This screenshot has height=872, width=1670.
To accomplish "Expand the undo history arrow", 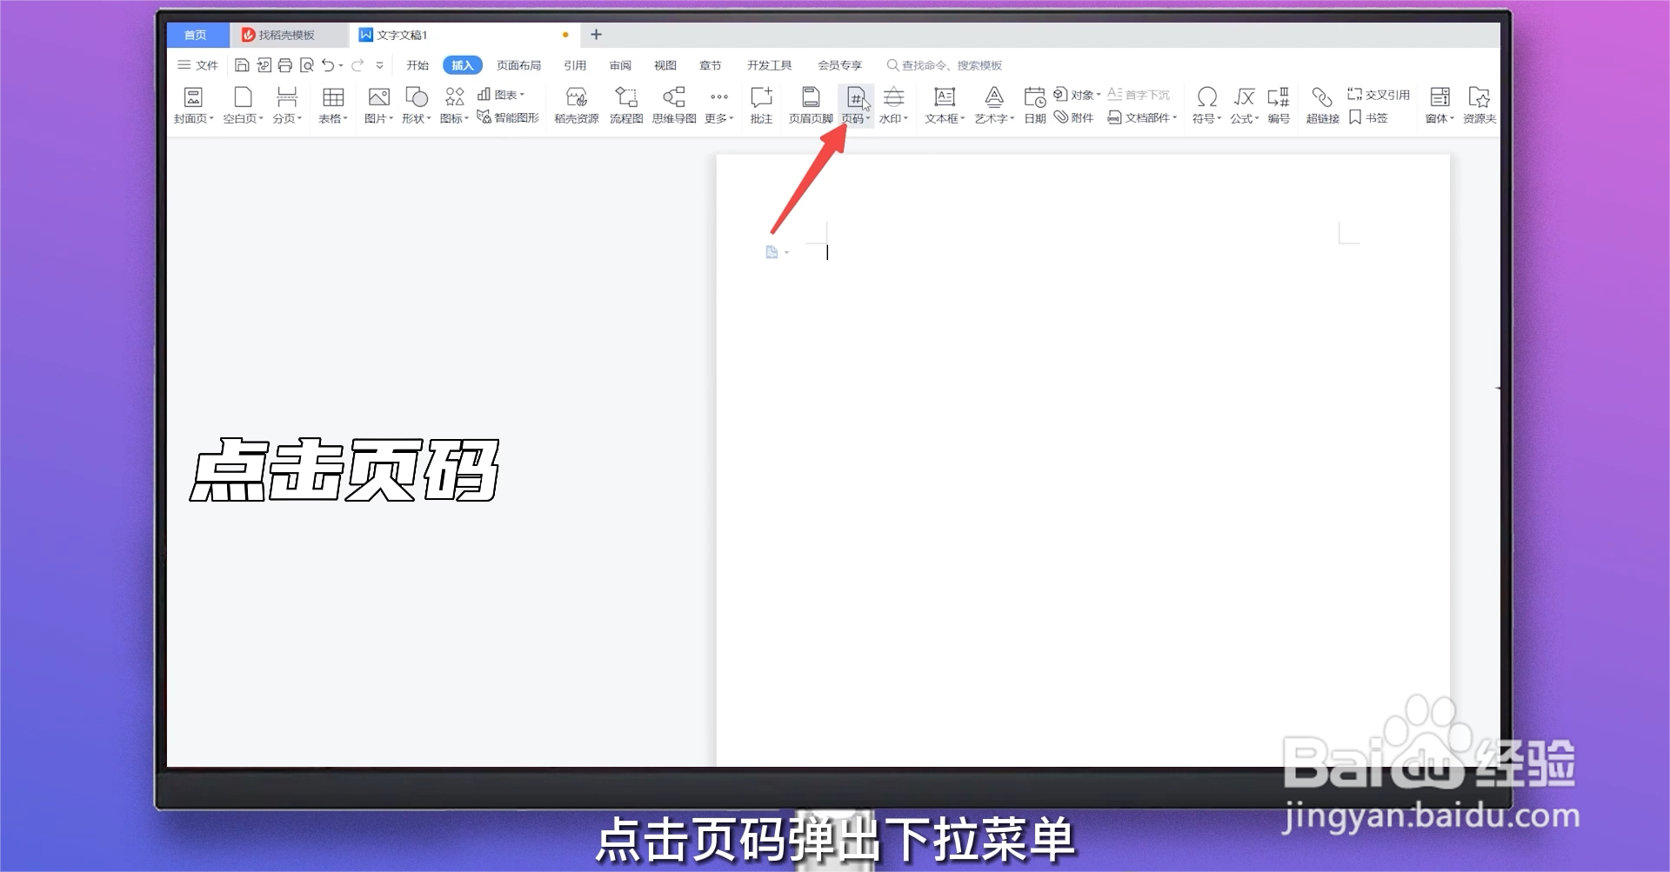I will (x=341, y=66).
